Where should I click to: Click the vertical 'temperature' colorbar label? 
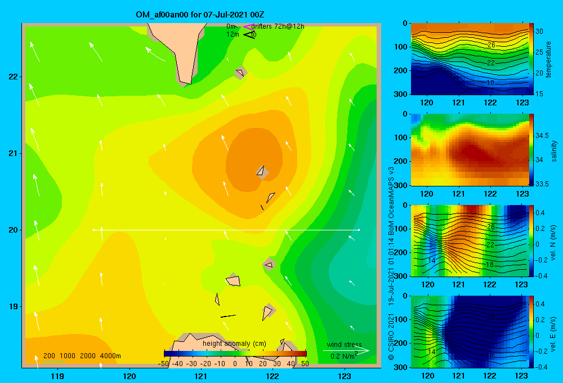click(x=548, y=59)
